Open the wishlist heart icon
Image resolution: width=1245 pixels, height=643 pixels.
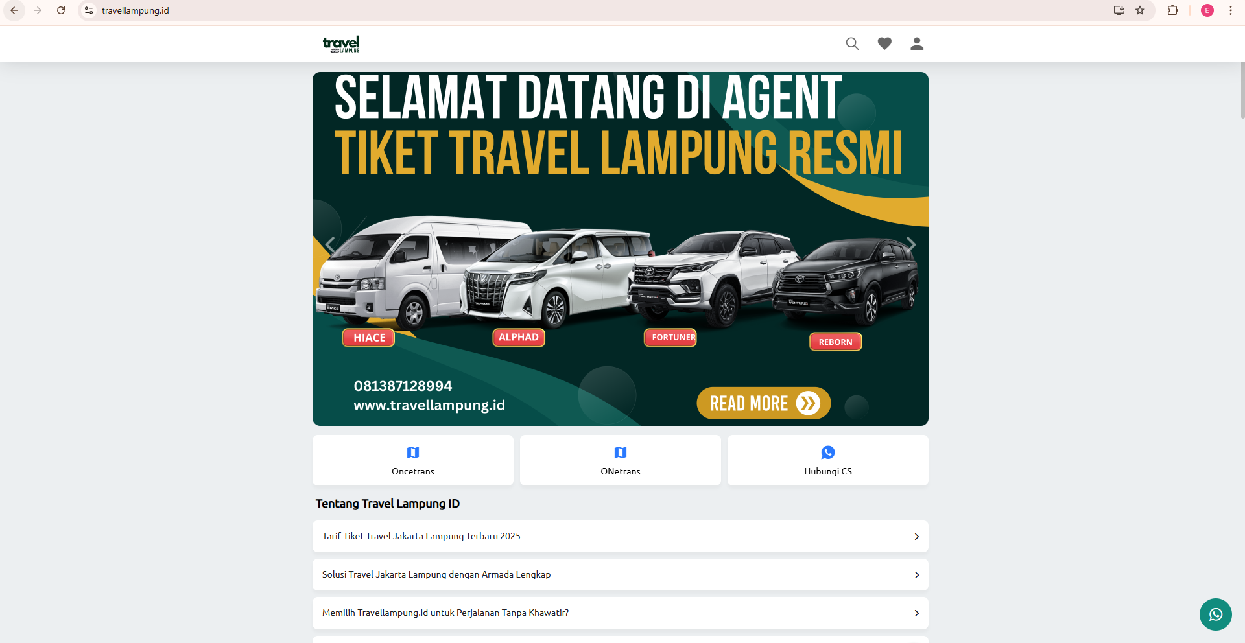(884, 43)
